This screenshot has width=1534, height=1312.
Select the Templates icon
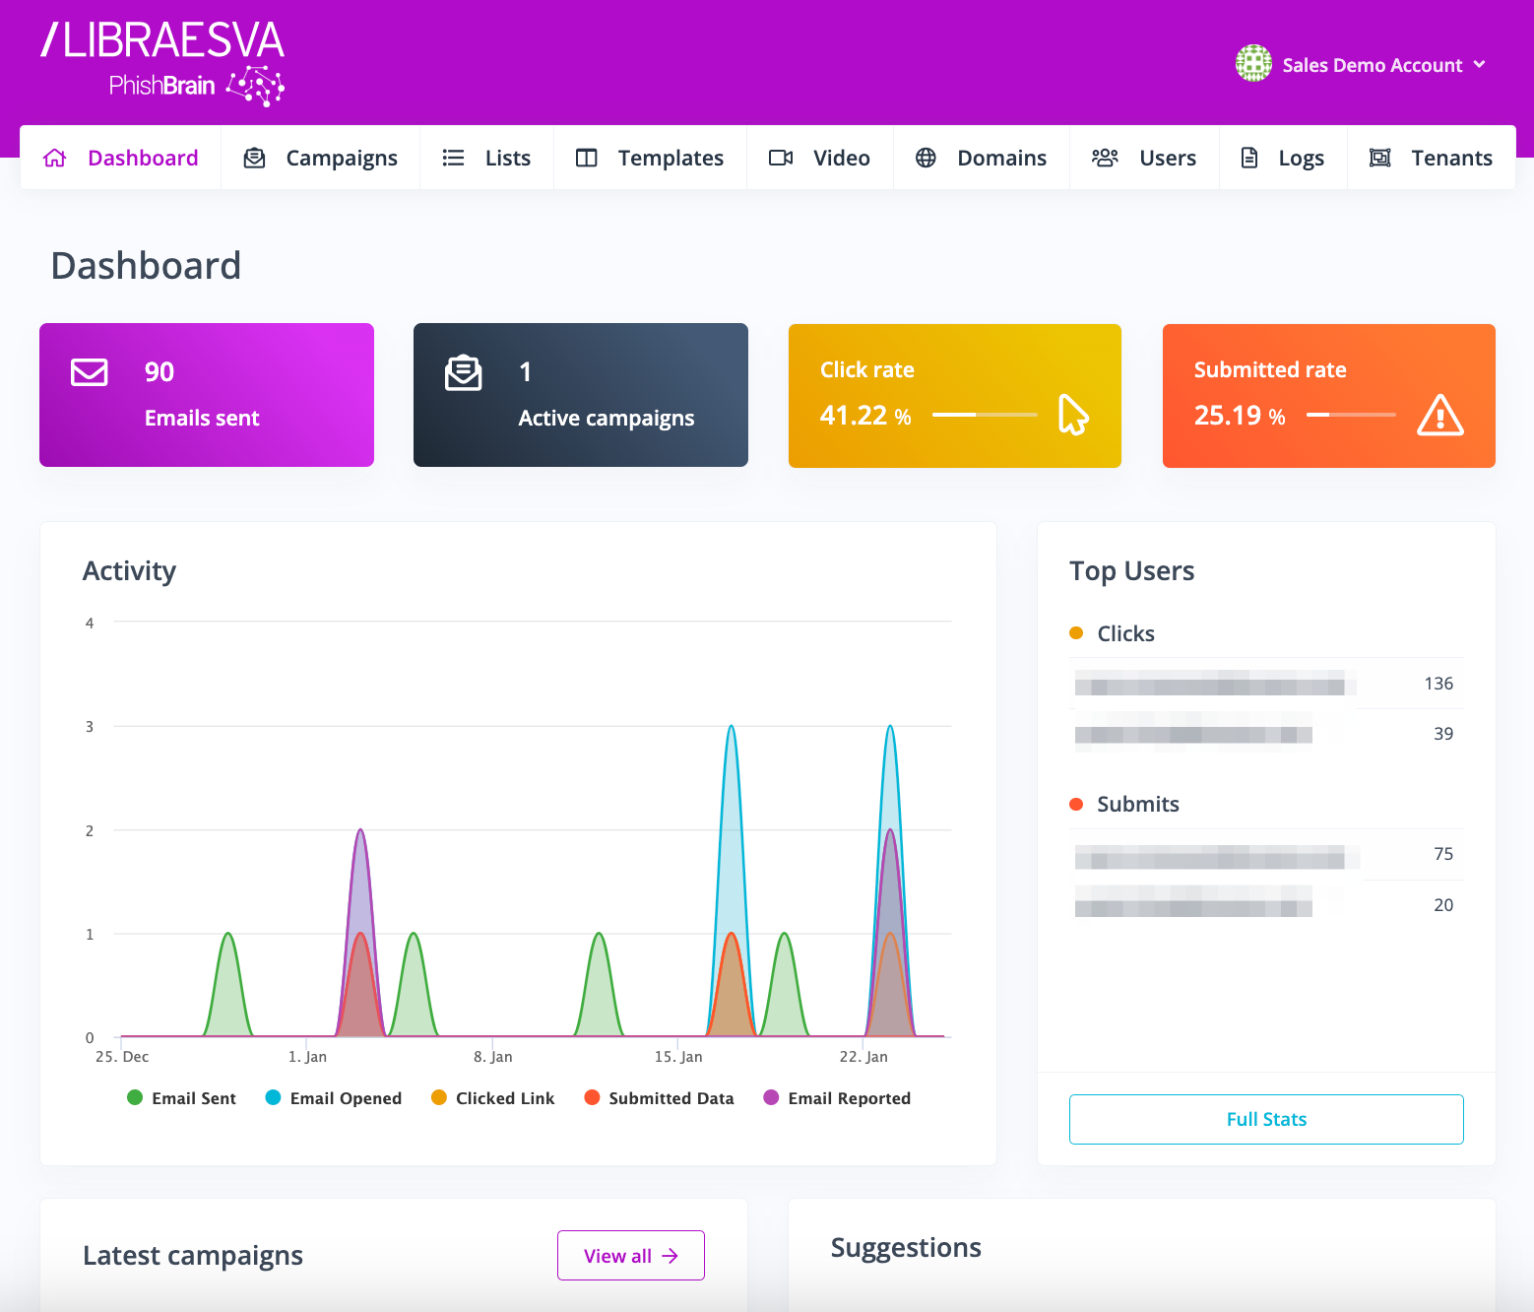(x=586, y=158)
